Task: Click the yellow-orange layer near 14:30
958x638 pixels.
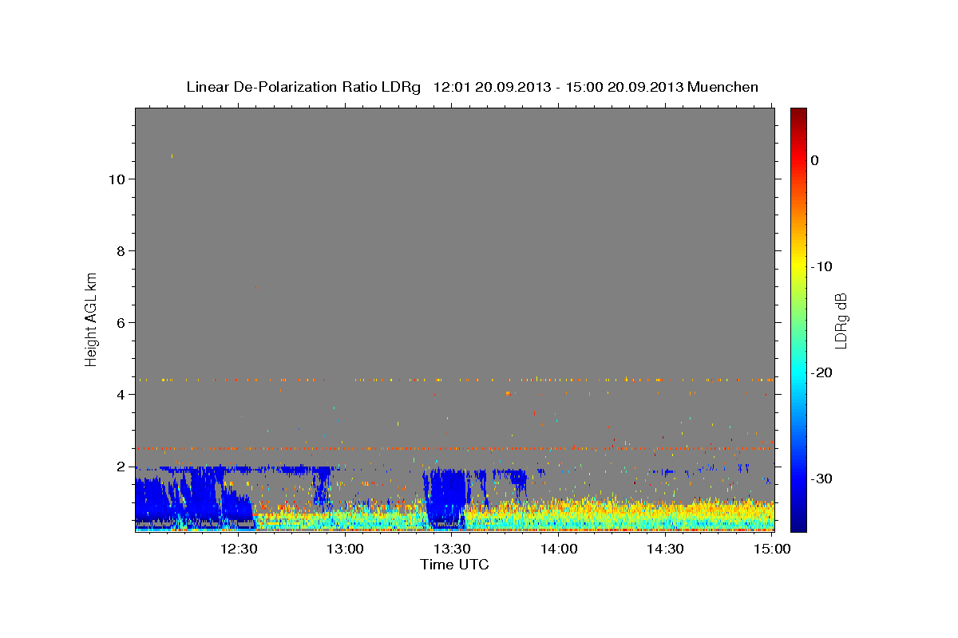Action: coord(667,509)
